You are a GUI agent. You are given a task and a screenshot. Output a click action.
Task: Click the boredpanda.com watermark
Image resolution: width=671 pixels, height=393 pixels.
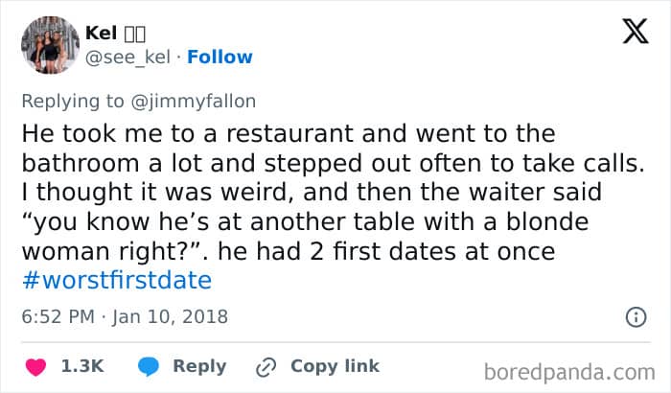tap(568, 371)
